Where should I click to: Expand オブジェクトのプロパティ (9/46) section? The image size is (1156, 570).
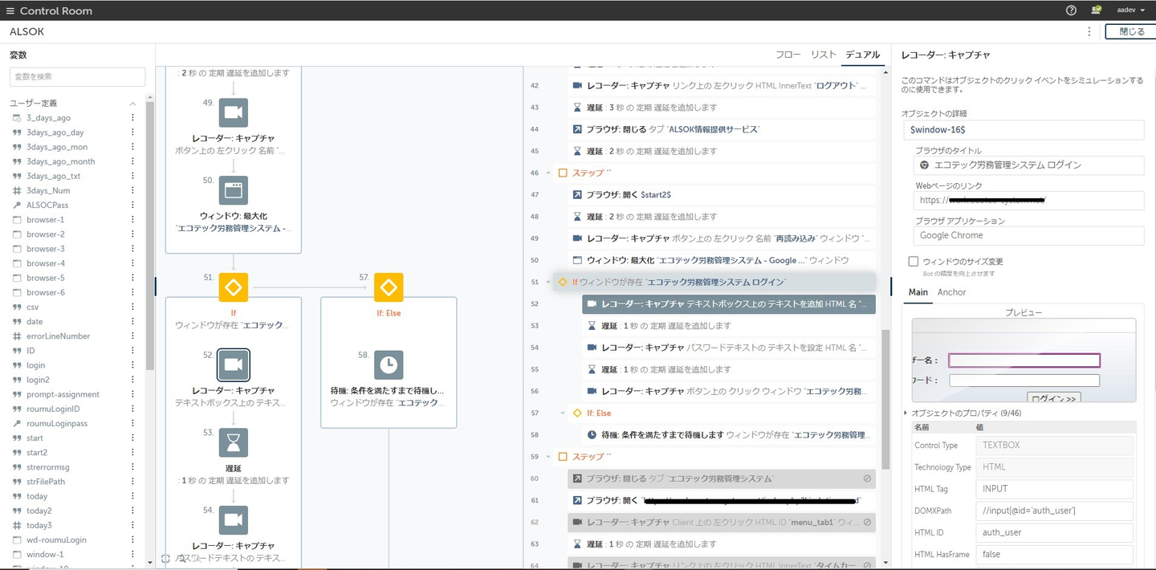coord(906,413)
